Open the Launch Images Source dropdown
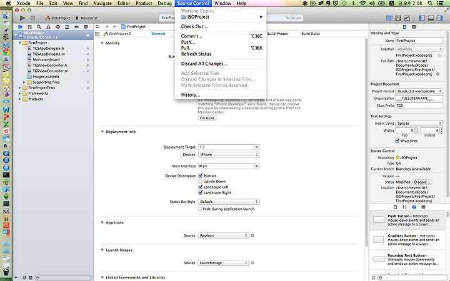The width and height of the screenshot is (450, 281). 223,263
